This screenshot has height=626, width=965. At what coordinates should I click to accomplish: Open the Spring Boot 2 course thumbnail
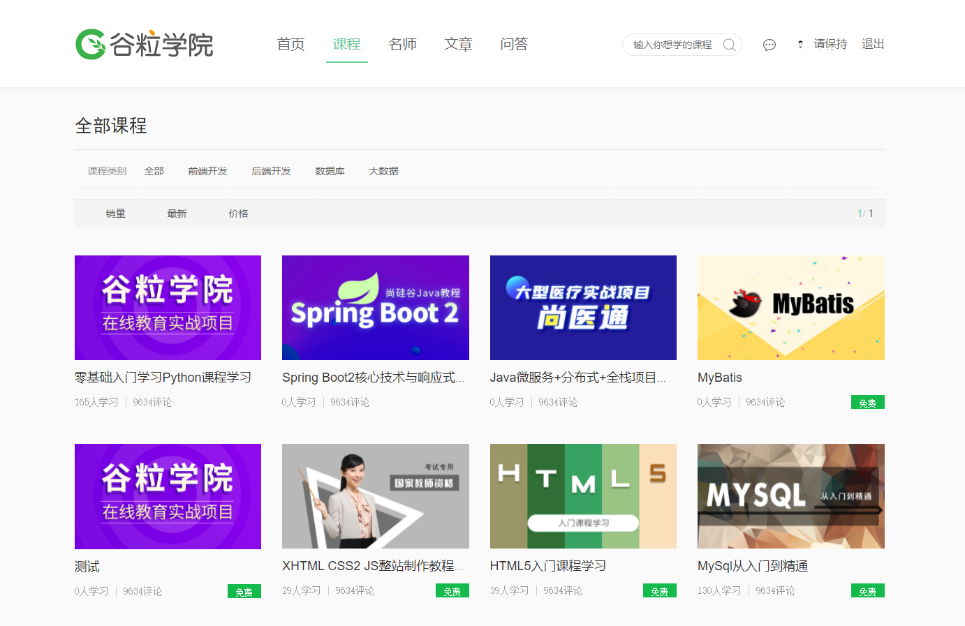click(x=376, y=308)
